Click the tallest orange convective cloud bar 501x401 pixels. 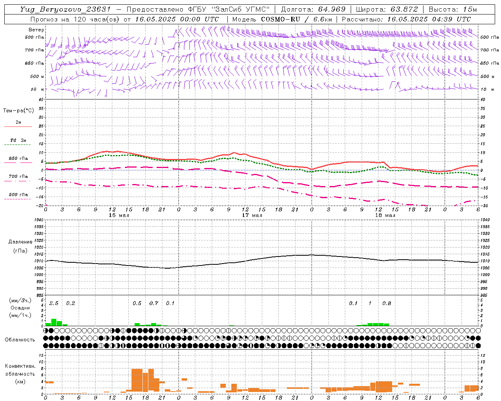click(x=137, y=380)
